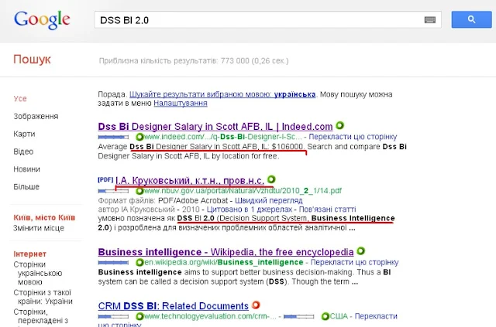This screenshot has width=496, height=327.
Task: Click Швидкий перегляд link
Action: point(269,200)
